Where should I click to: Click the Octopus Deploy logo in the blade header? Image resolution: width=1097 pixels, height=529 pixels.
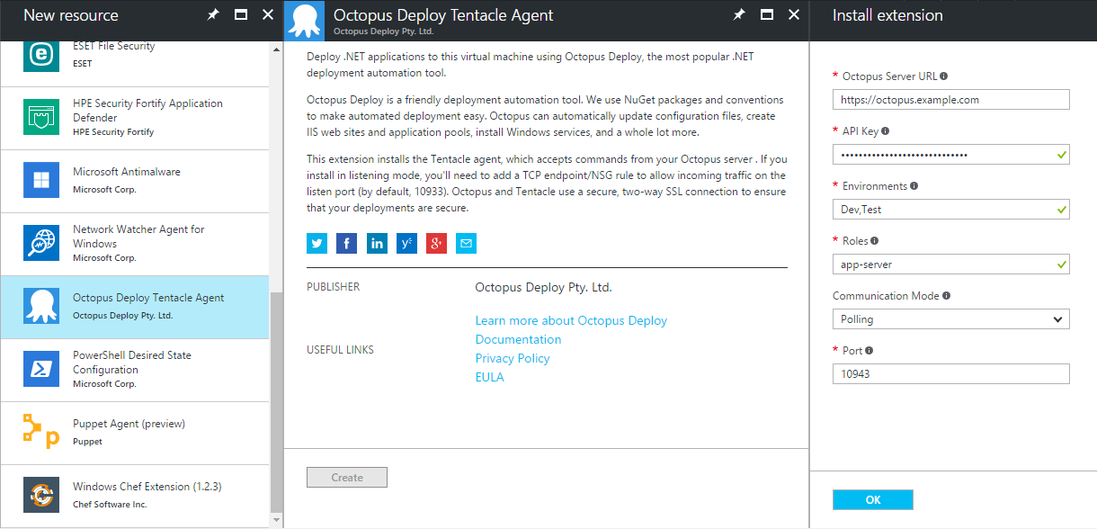305,20
